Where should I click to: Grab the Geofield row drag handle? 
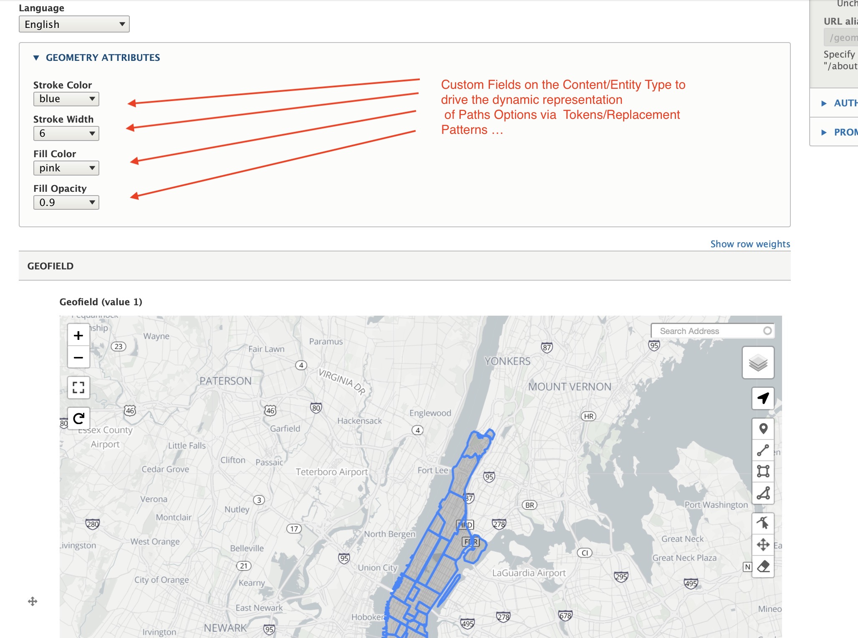pos(33,601)
